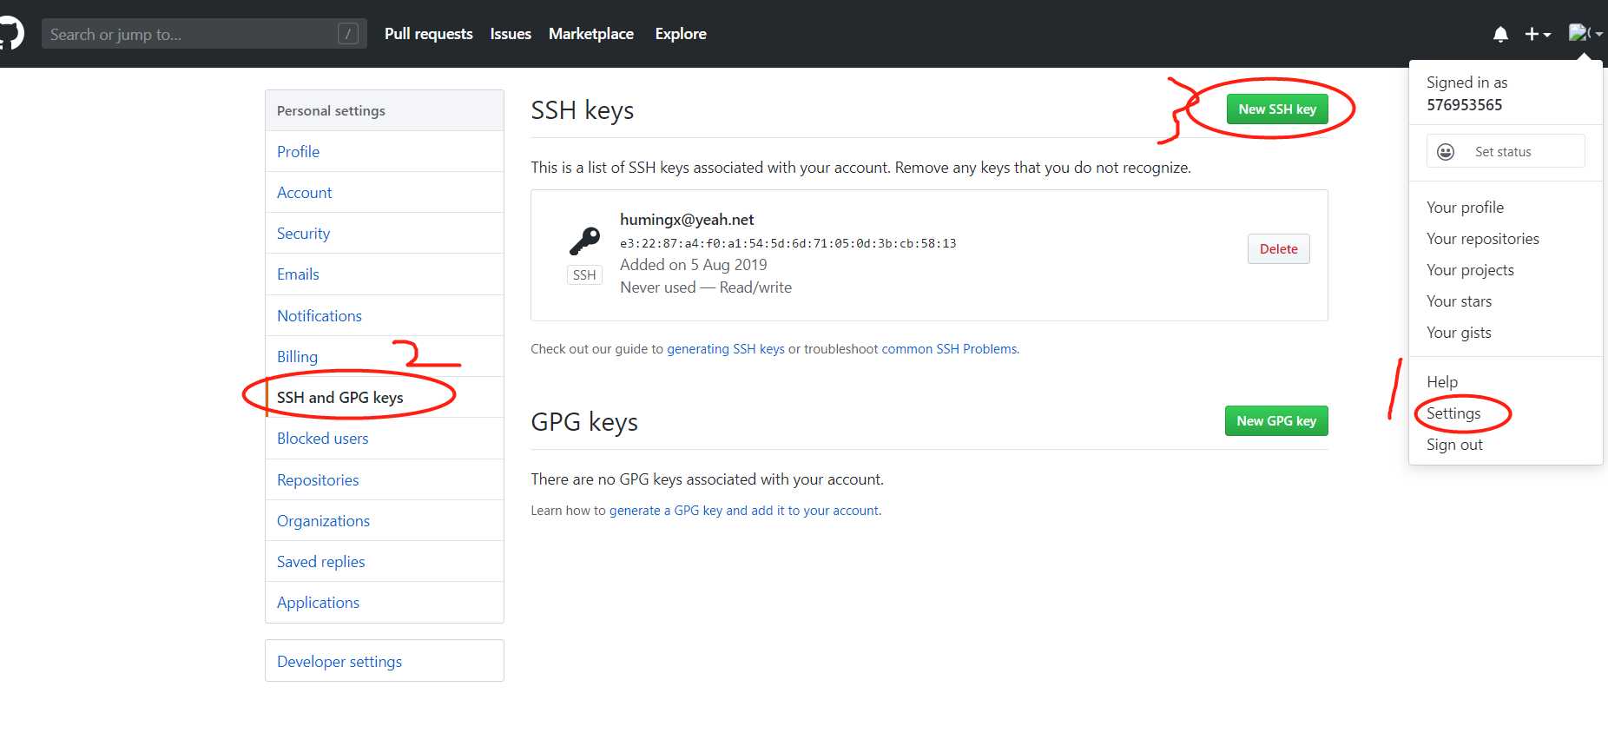1608x733 pixels.
Task: Select SSH and GPG keys in sidebar
Action: 340,398
